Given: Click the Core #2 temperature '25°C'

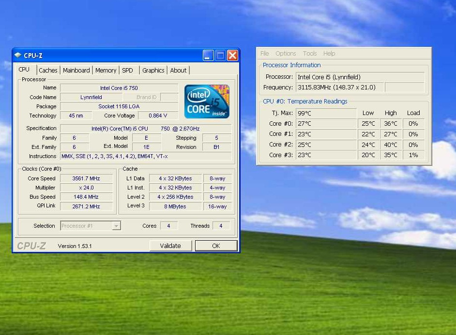Looking at the screenshot, I should [x=326, y=145].
